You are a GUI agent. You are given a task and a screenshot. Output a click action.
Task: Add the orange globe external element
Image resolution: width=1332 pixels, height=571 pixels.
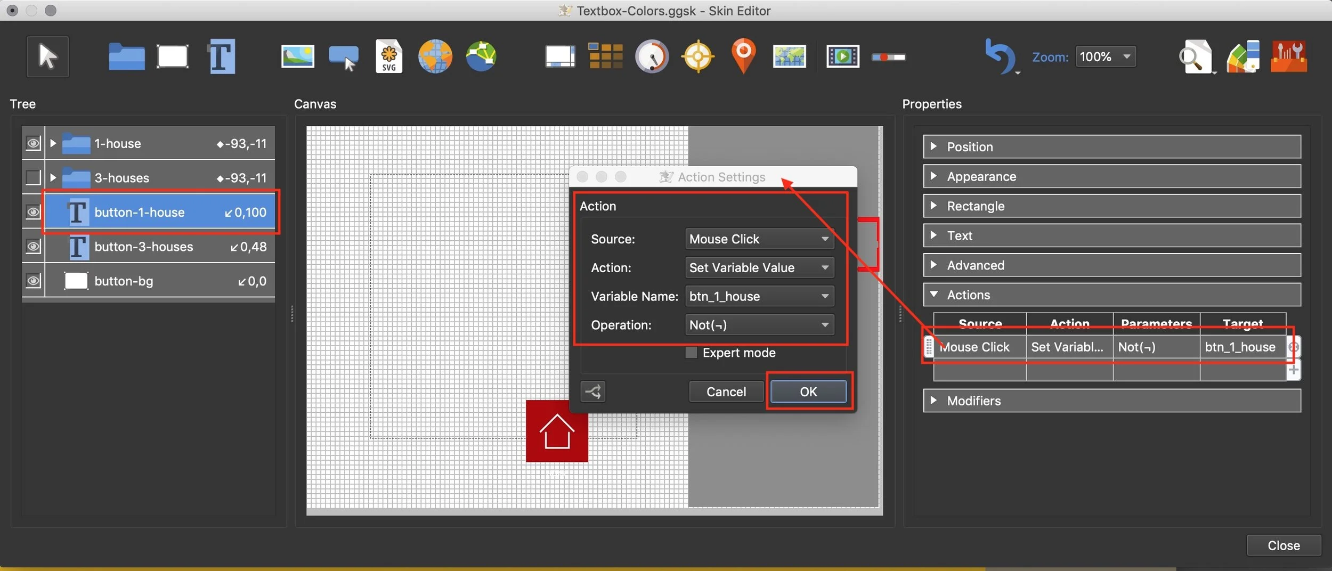pos(435,56)
